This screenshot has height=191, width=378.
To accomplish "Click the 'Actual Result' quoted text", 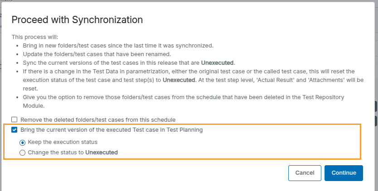I will tap(282, 80).
